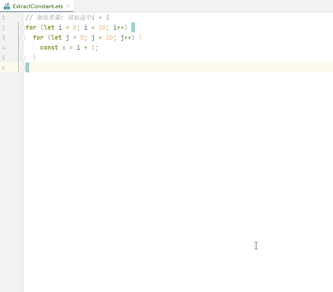Click the 'j++' expression on line 3
Image resolution: width=333 pixels, height=292 pixels.
point(126,38)
